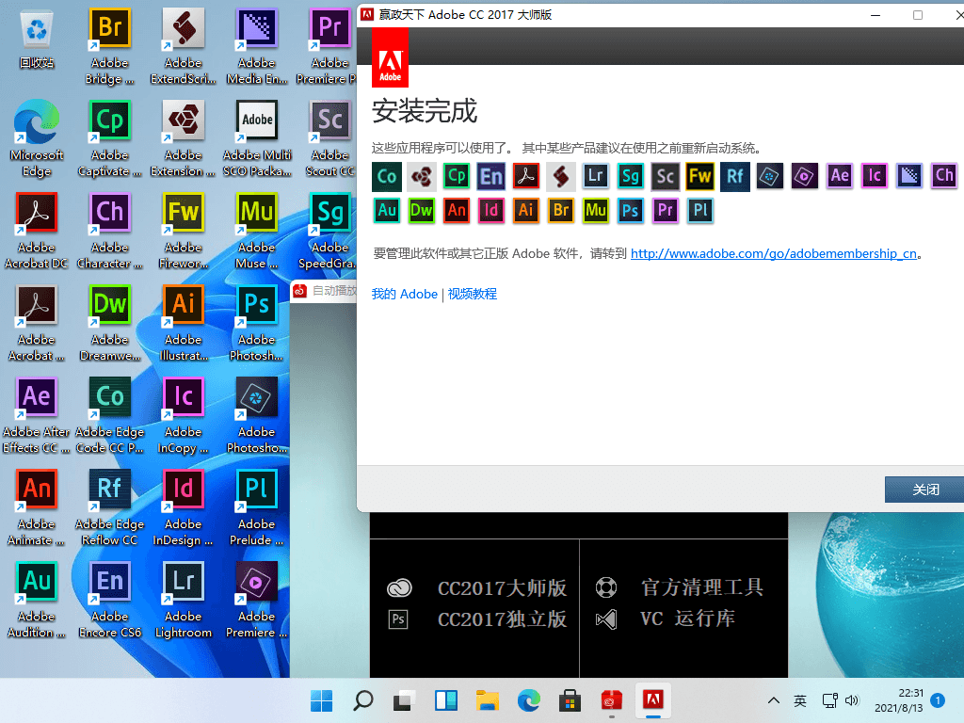Image resolution: width=964 pixels, height=723 pixels.
Task: Open the Adobe Animate desktop shortcut
Action: (x=37, y=507)
